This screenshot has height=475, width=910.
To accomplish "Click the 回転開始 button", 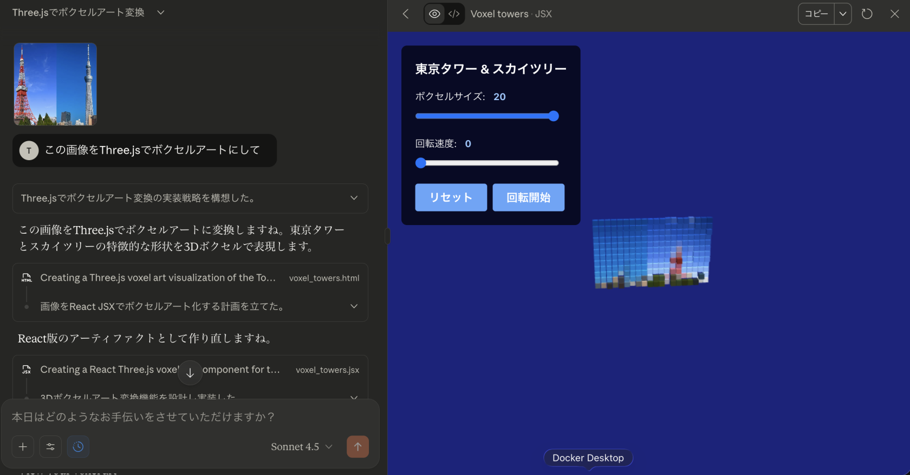I will (528, 197).
